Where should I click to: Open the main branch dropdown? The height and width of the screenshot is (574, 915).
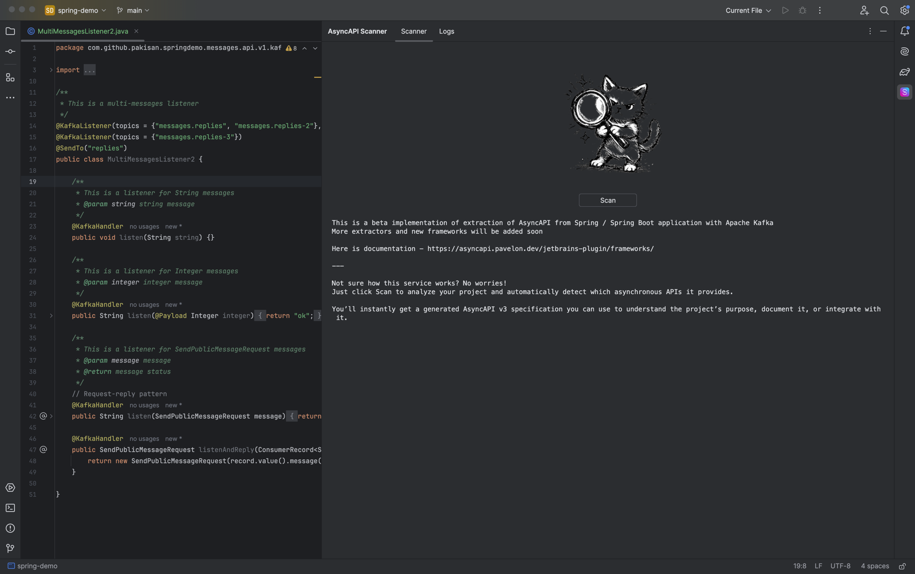[133, 10]
